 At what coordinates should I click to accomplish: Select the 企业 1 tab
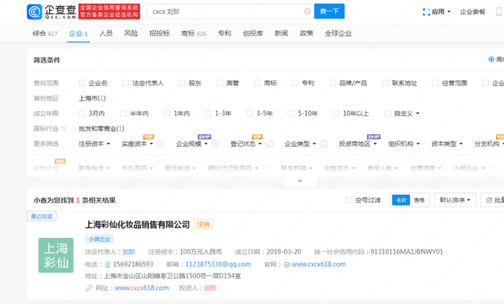[78, 33]
